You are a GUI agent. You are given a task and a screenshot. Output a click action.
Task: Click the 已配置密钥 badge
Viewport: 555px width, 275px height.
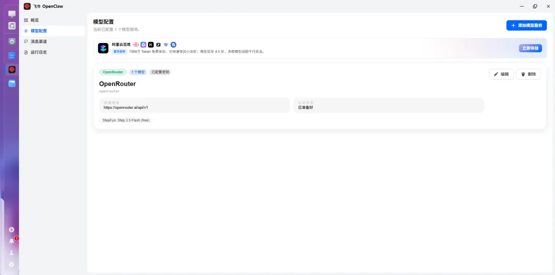160,72
